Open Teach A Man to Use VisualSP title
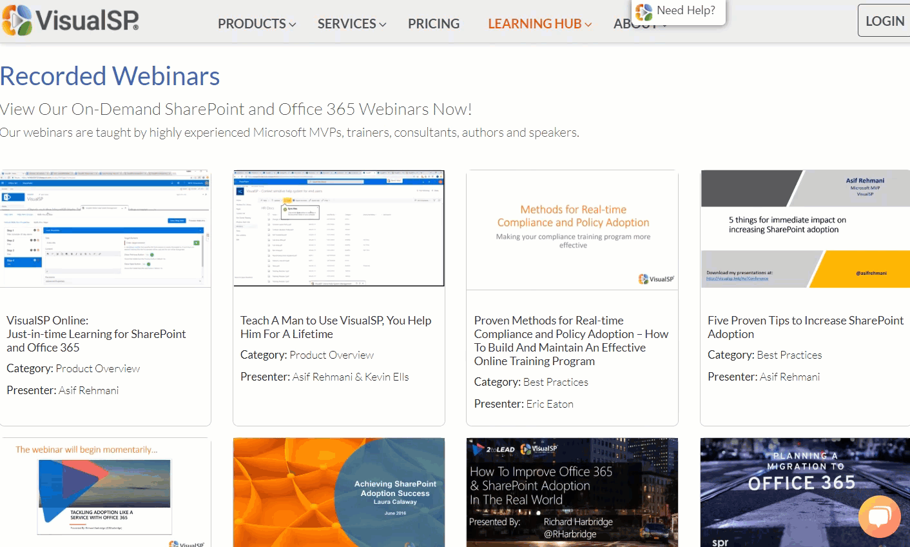Viewport: 910px width, 547px height. point(336,327)
